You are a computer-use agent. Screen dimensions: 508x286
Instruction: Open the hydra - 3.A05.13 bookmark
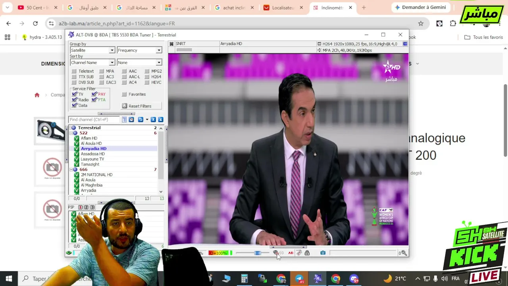(42, 37)
